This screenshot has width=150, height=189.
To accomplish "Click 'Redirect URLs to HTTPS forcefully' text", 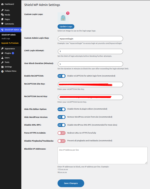I will pos(82,133).
